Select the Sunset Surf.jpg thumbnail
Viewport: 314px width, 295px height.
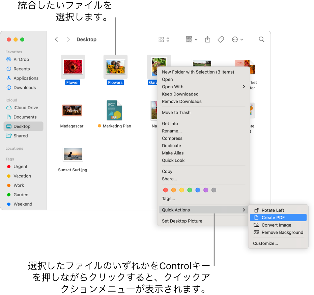[x=73, y=154]
